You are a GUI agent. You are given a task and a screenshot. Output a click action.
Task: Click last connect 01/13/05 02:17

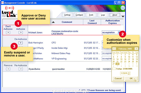[92, 43]
